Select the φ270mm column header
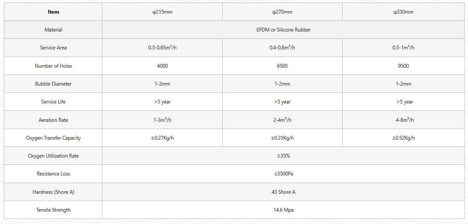Image resolution: width=468 pixels, height=224 pixels. coord(282,12)
